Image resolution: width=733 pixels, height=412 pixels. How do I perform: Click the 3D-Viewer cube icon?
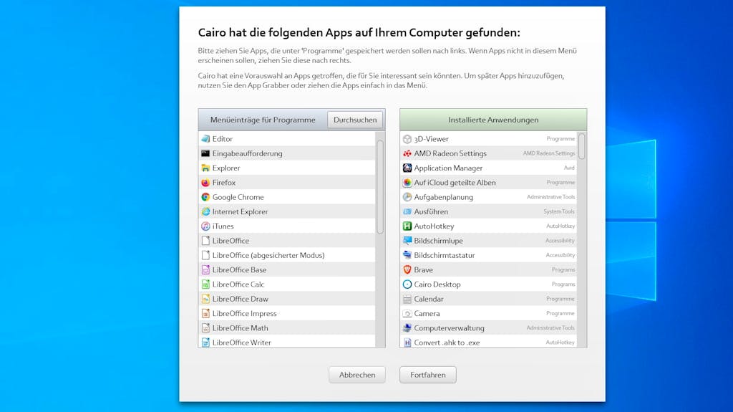tap(407, 139)
